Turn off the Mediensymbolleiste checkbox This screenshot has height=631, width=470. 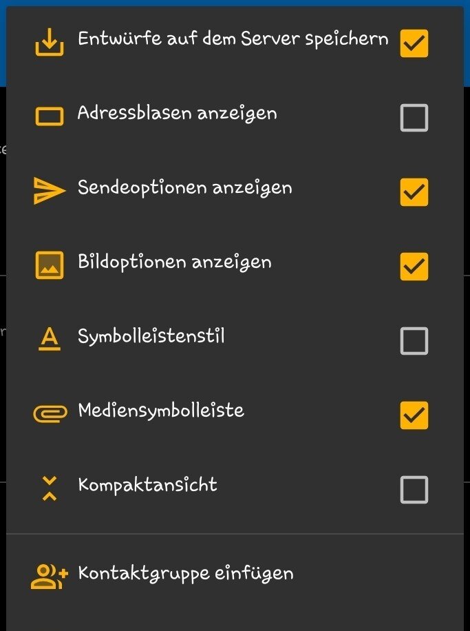click(x=414, y=415)
